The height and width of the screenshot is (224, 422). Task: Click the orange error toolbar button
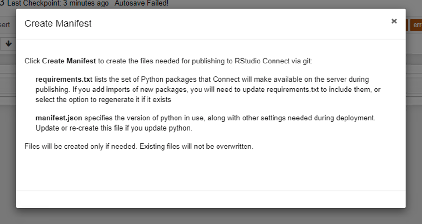coord(417,25)
